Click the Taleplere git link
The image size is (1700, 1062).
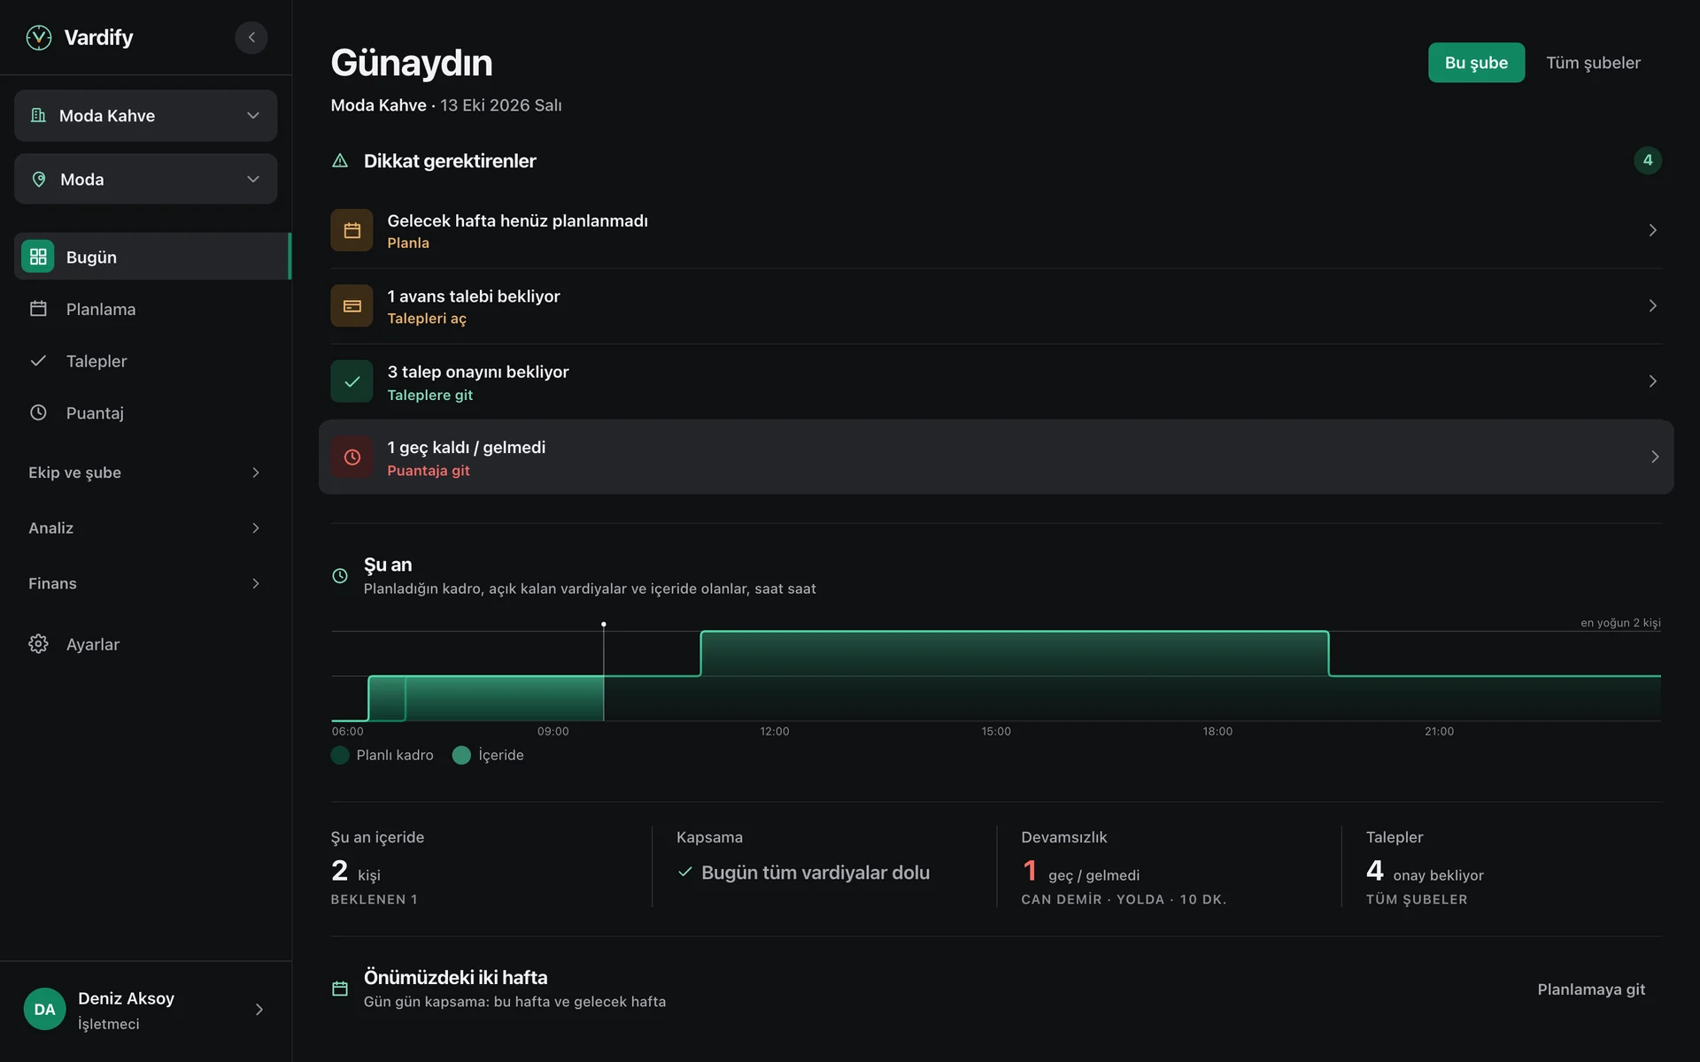coord(430,395)
